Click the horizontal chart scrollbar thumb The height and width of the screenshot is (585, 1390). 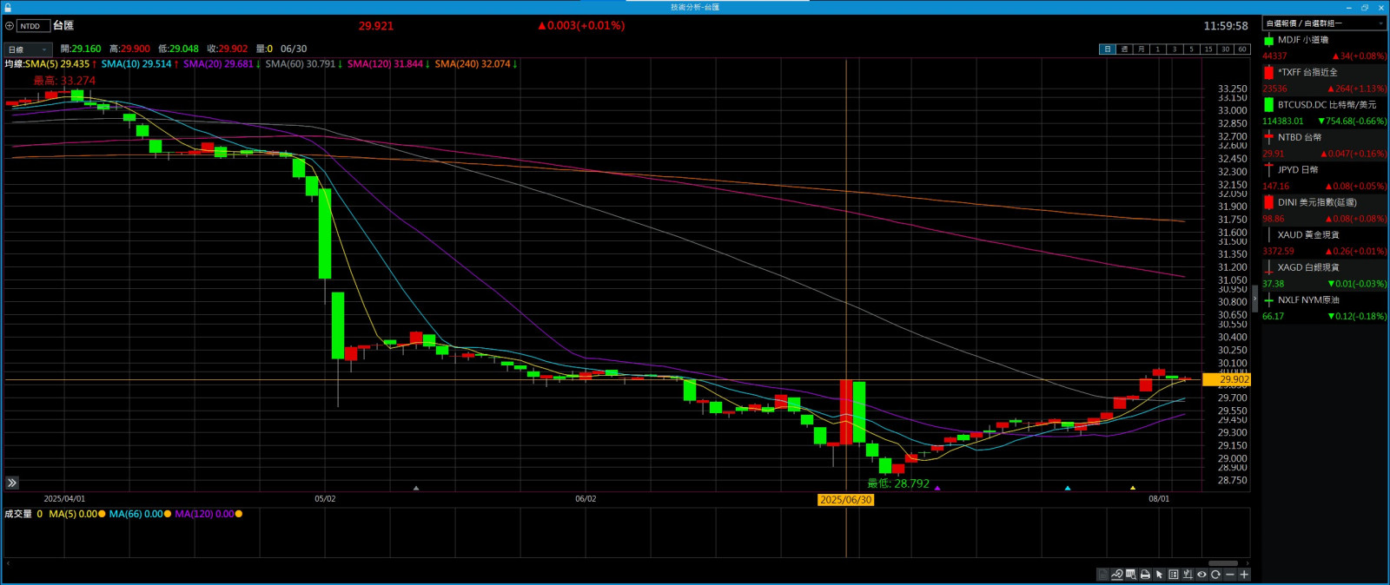pyautogui.click(x=1222, y=563)
